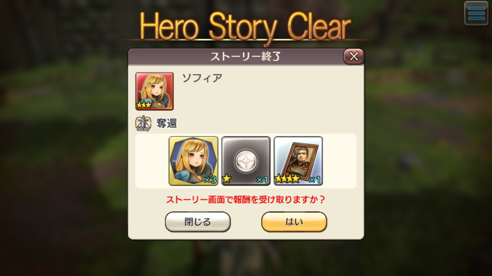Select the silver orb reward item

tap(246, 161)
